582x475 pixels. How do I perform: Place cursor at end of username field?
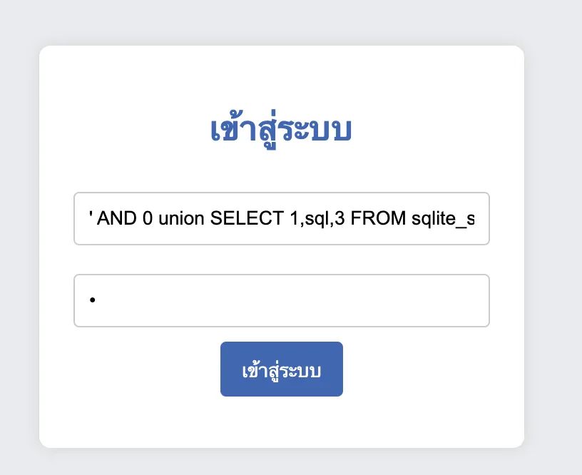[x=478, y=218]
